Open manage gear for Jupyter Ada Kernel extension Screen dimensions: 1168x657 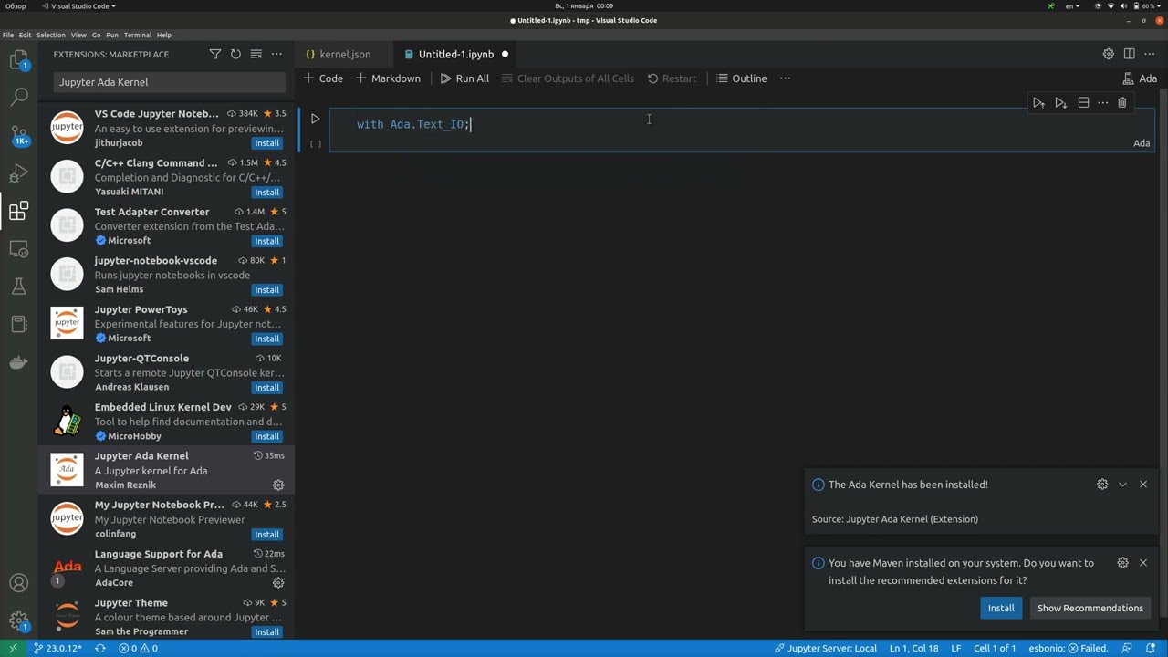point(278,485)
